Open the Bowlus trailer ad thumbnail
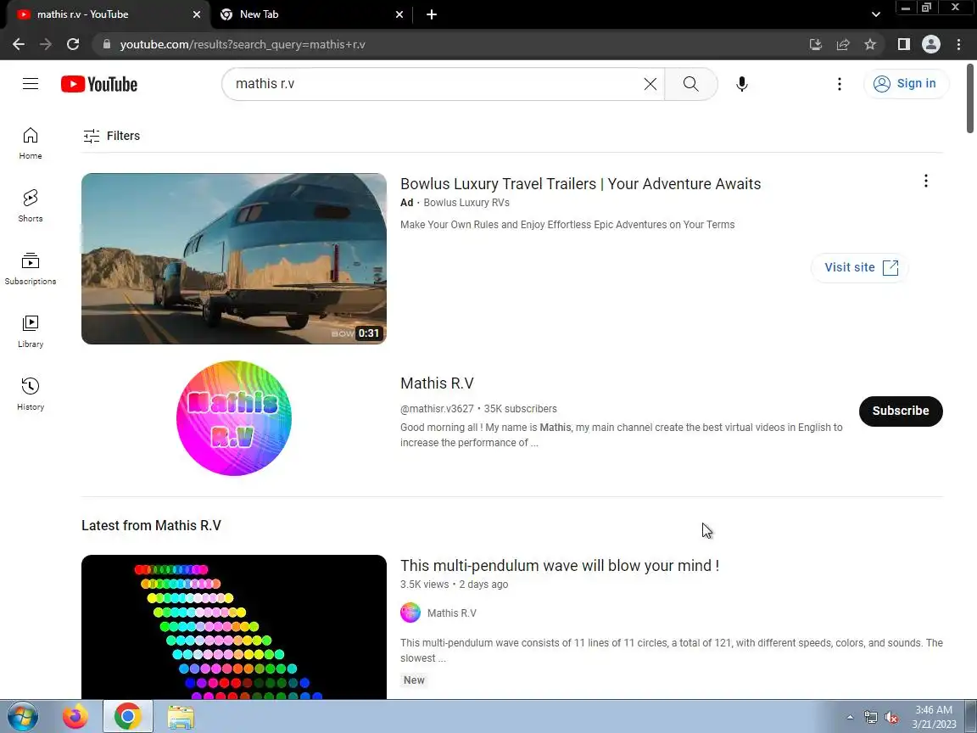Viewport: 977px width, 733px height. (234, 259)
